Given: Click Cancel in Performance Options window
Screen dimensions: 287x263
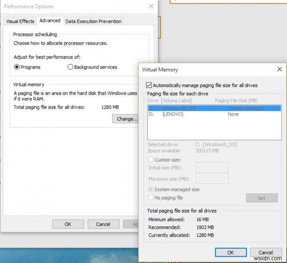Looking at the screenshot, I should click(x=103, y=224).
